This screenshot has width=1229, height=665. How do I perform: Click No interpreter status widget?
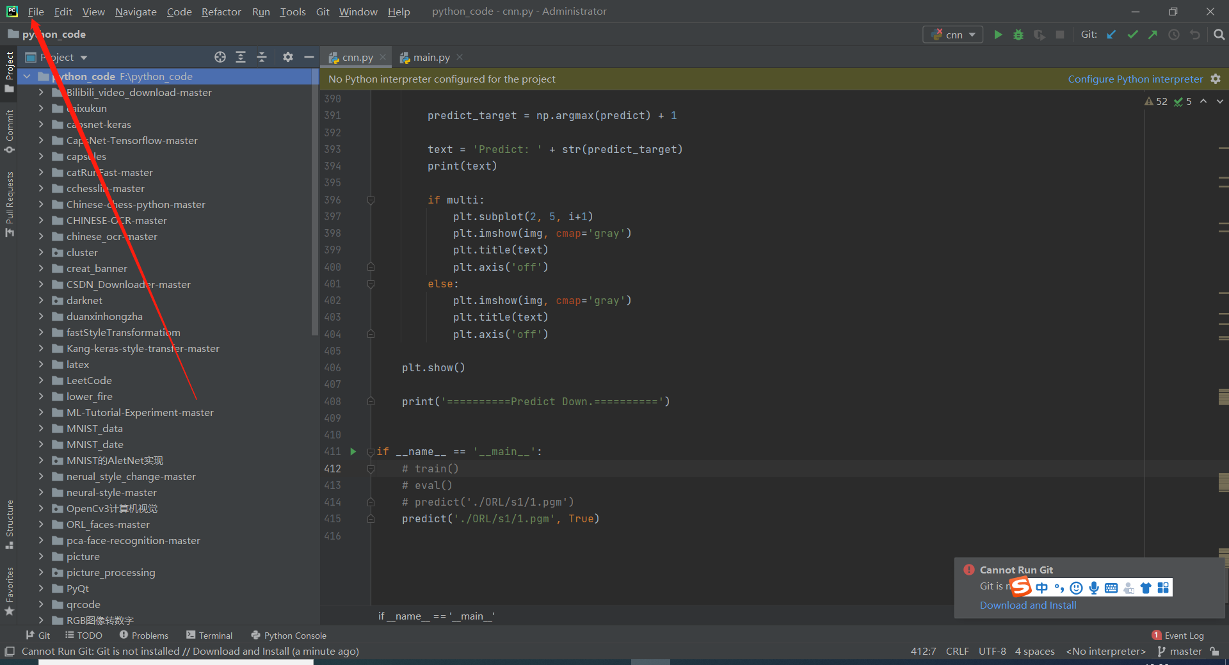tap(1105, 652)
